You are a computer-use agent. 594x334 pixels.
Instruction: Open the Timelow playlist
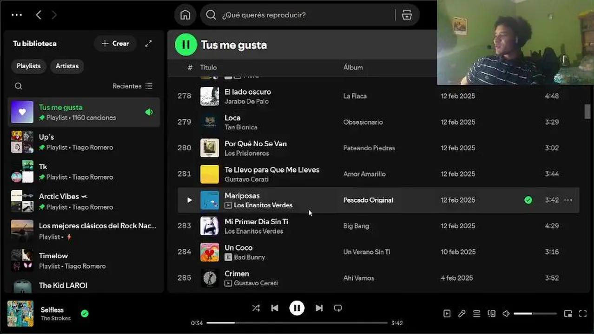(84, 261)
